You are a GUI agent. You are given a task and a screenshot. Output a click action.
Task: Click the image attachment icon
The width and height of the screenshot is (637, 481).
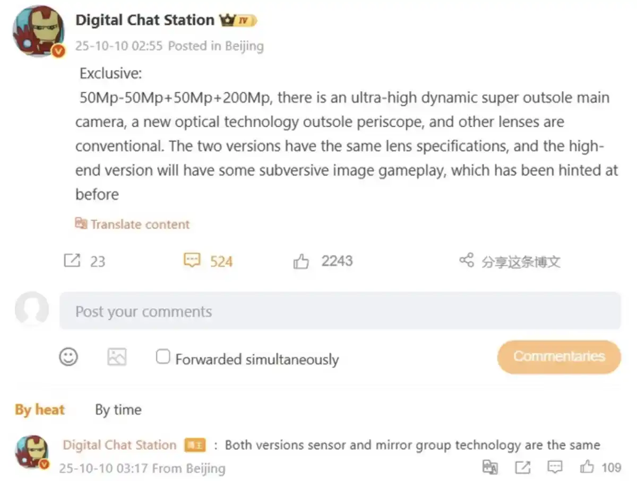pyautogui.click(x=117, y=357)
